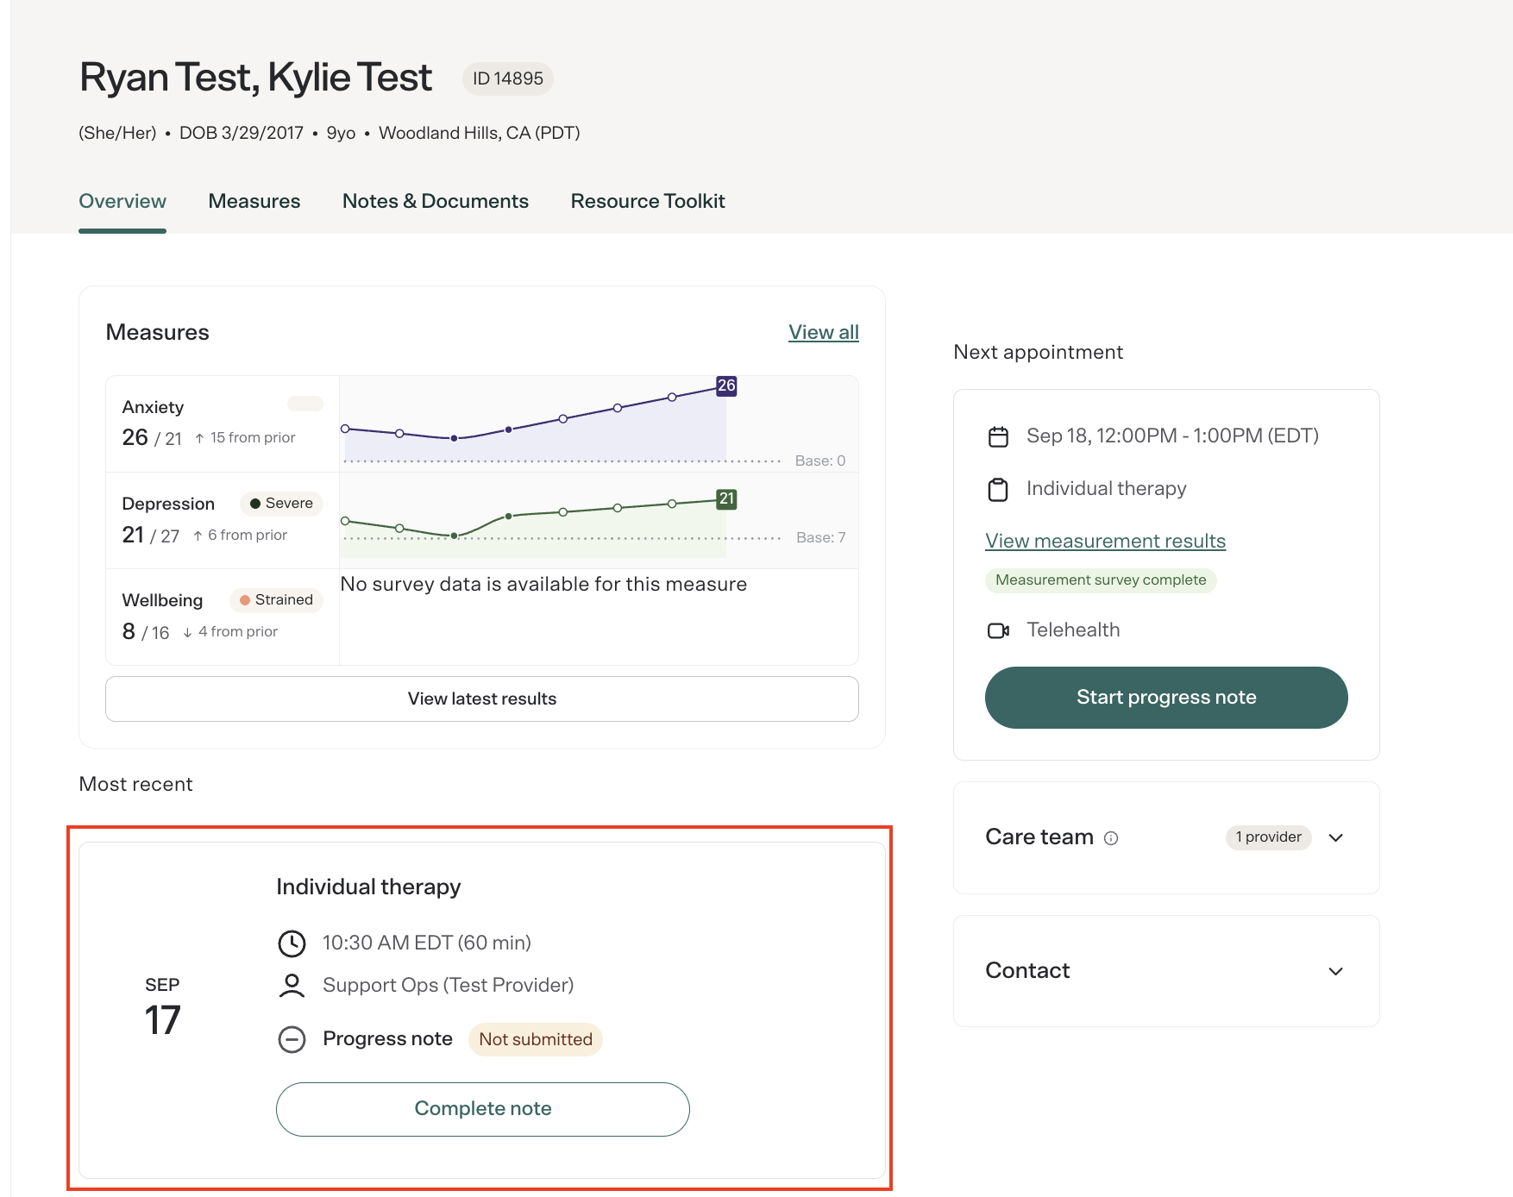Click Start progress note button
Viewport: 1513px width, 1197px height.
tap(1166, 698)
